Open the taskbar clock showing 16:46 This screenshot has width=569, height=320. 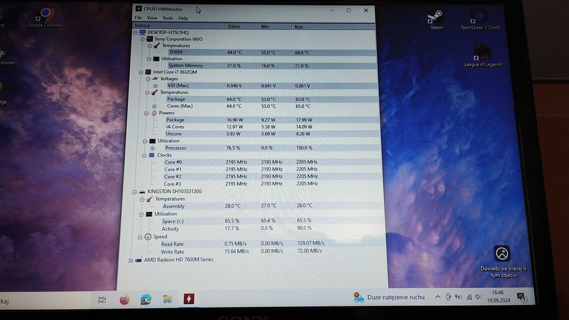tap(498, 297)
